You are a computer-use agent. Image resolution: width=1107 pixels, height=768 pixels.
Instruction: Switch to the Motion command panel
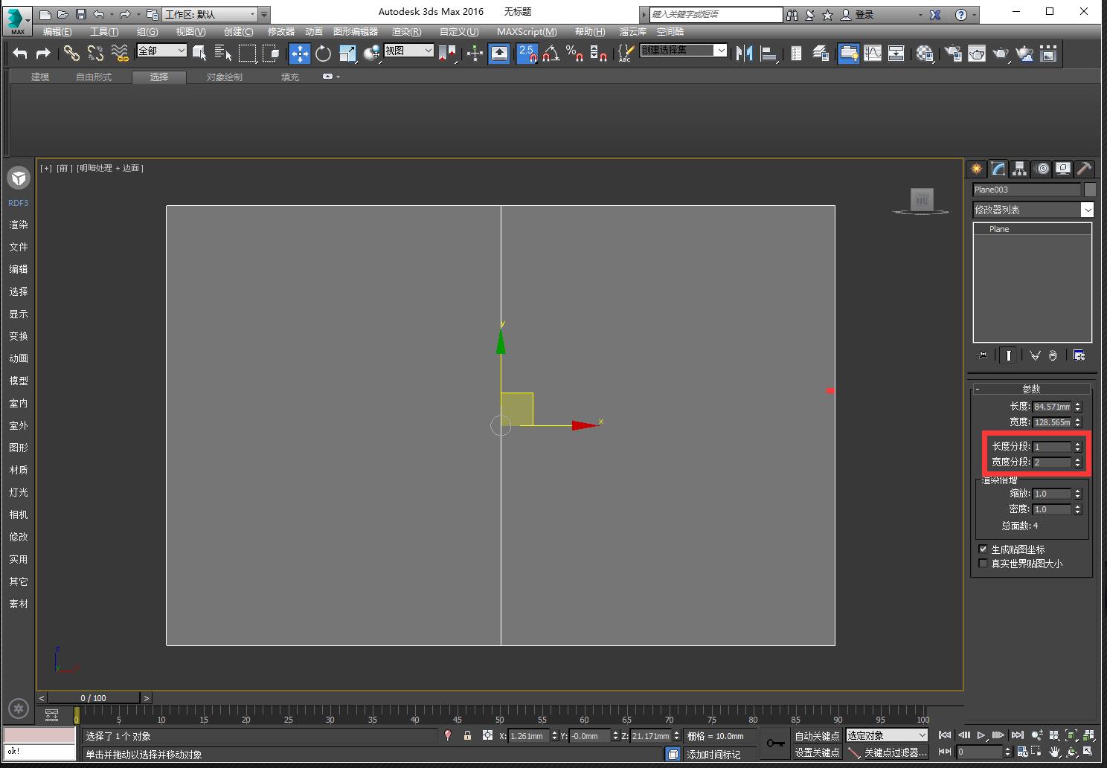[x=1042, y=169]
